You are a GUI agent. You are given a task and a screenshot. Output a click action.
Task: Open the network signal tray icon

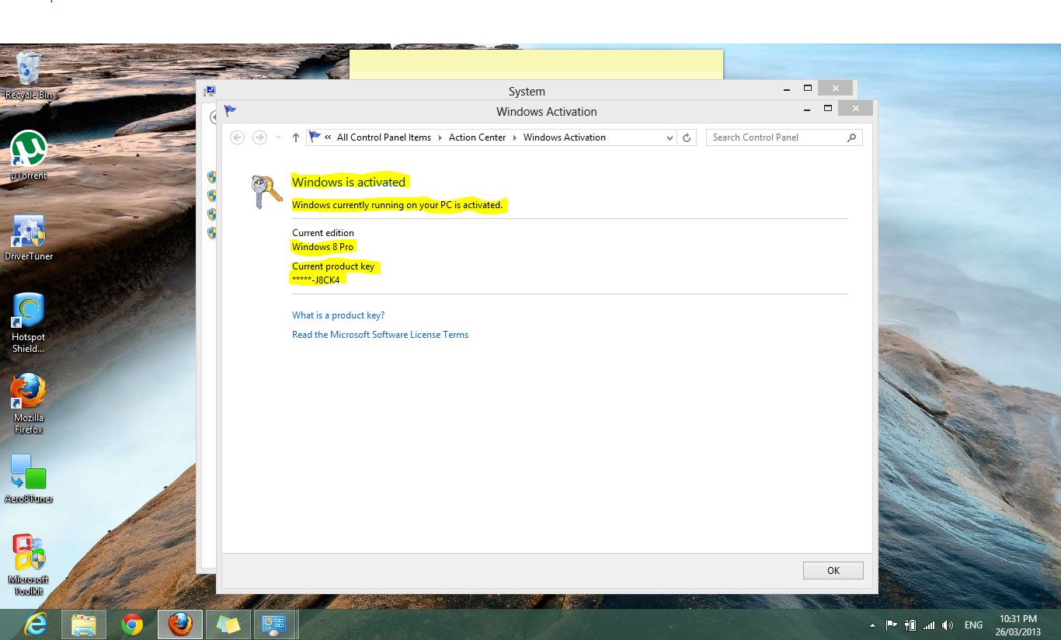tap(929, 625)
